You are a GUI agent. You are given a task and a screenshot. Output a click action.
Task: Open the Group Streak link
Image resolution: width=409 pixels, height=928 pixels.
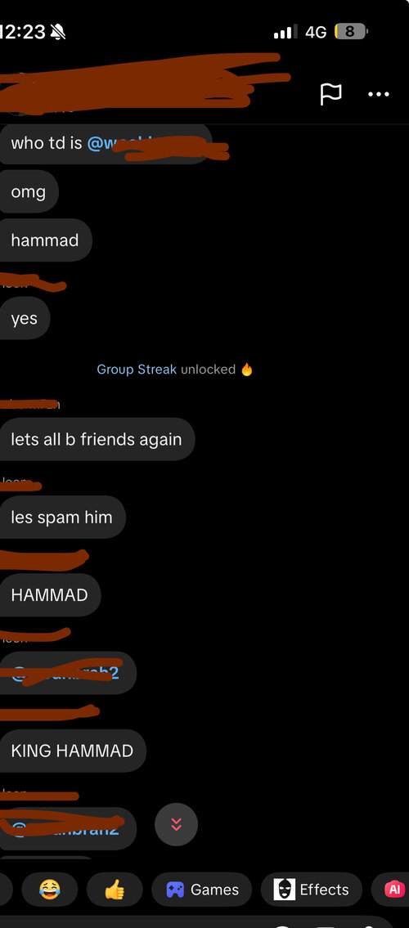point(137,370)
